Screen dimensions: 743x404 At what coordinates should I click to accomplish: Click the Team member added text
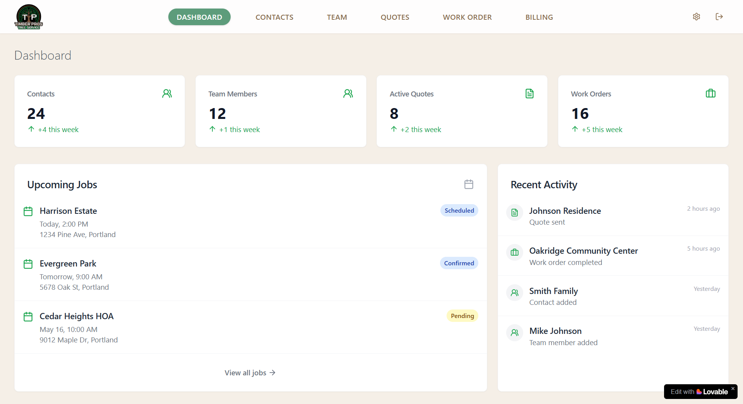point(563,343)
